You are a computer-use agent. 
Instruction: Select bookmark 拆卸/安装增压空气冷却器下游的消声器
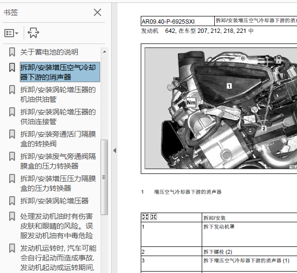60,72
